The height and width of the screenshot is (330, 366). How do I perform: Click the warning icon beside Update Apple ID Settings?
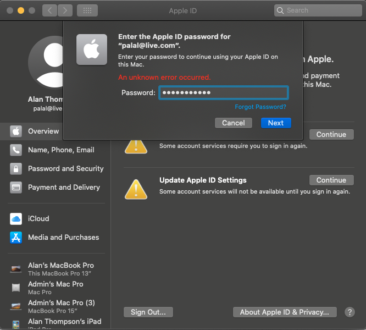coord(136,189)
